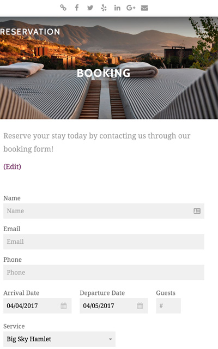Viewport: 218px width, 349px height.
Task: Open the Departure Date calendar icon
Action: 140,305
